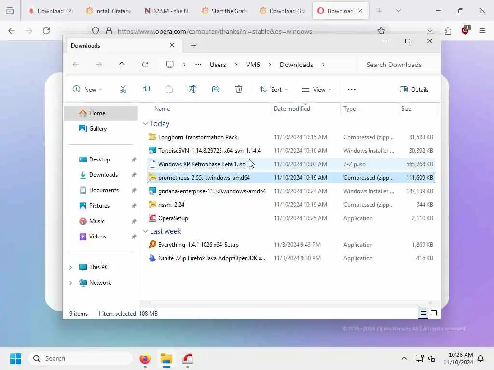Open the View dropdown menu
Image resolution: width=494 pixels, height=370 pixels.
[316, 89]
